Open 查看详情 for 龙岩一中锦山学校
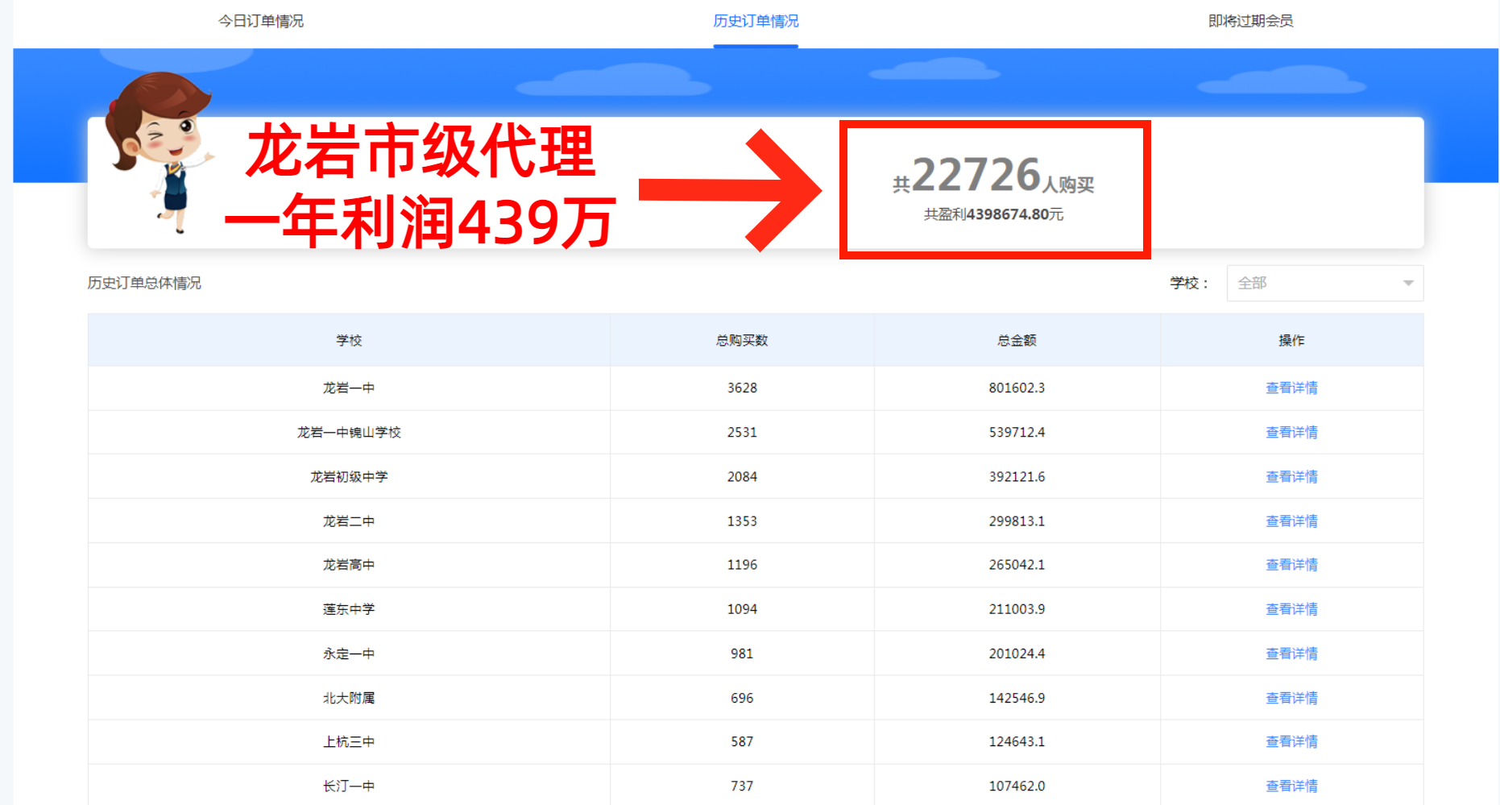 pos(1291,432)
